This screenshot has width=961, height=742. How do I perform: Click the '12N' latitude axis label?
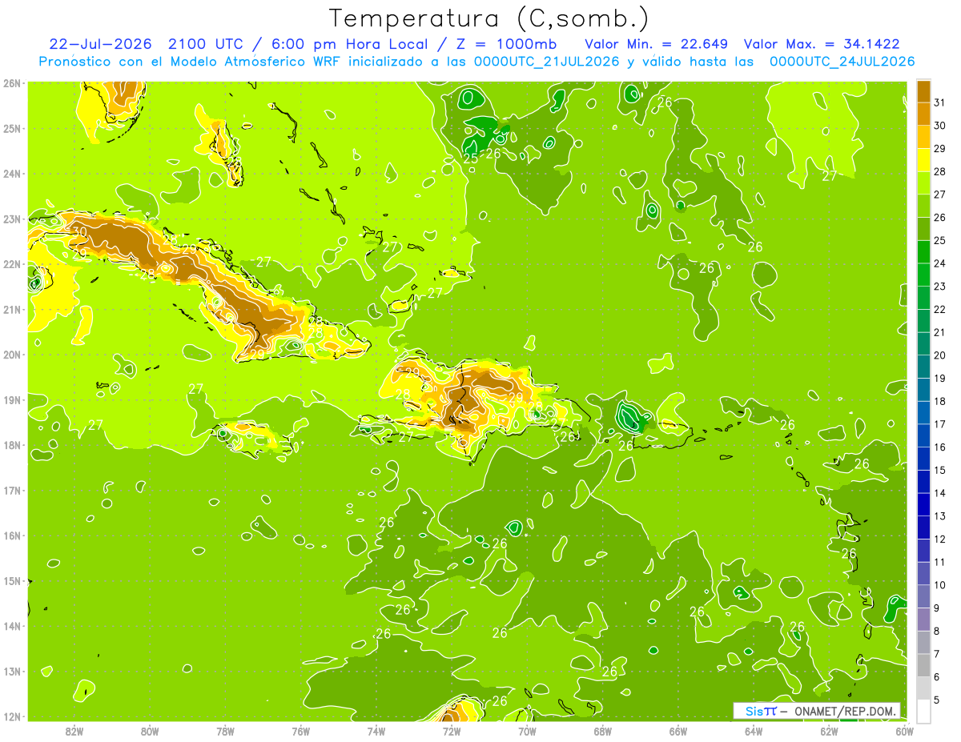coord(12,716)
